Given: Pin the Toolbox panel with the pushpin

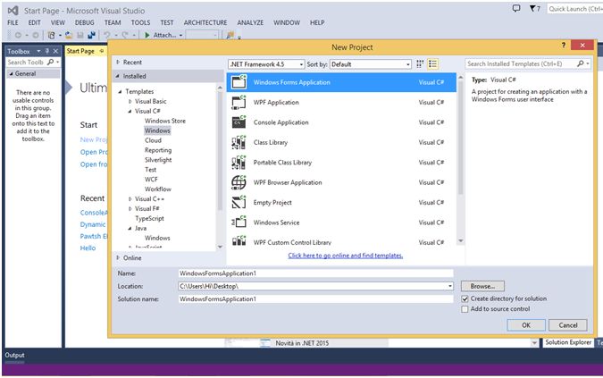Looking at the screenshot, I should 47,51.
